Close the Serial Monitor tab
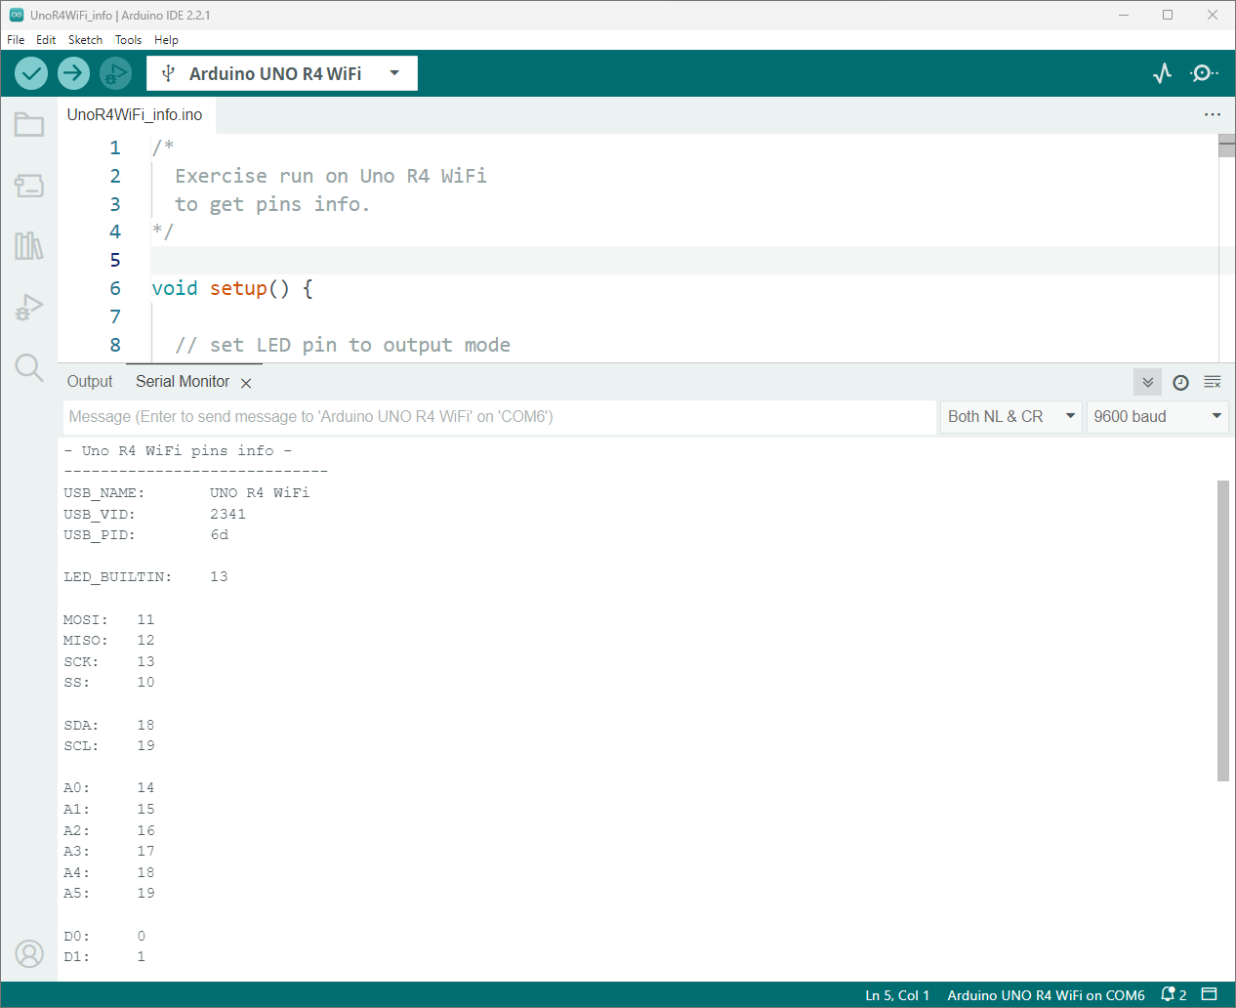 246,383
